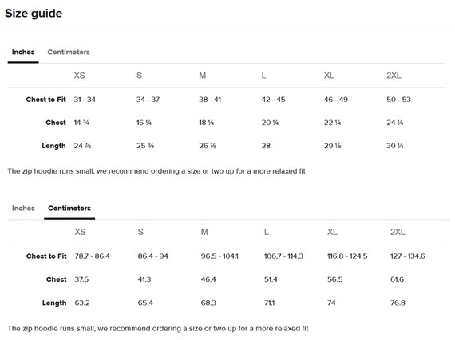Click the Length row label in inches table
Viewport: 455px width, 340px height.
point(53,146)
